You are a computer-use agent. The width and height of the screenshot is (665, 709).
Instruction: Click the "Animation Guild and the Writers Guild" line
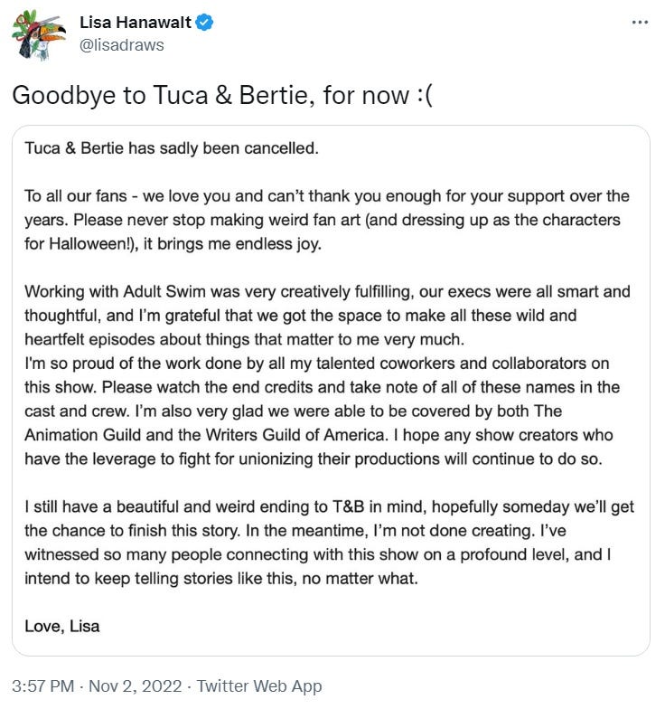319,435
